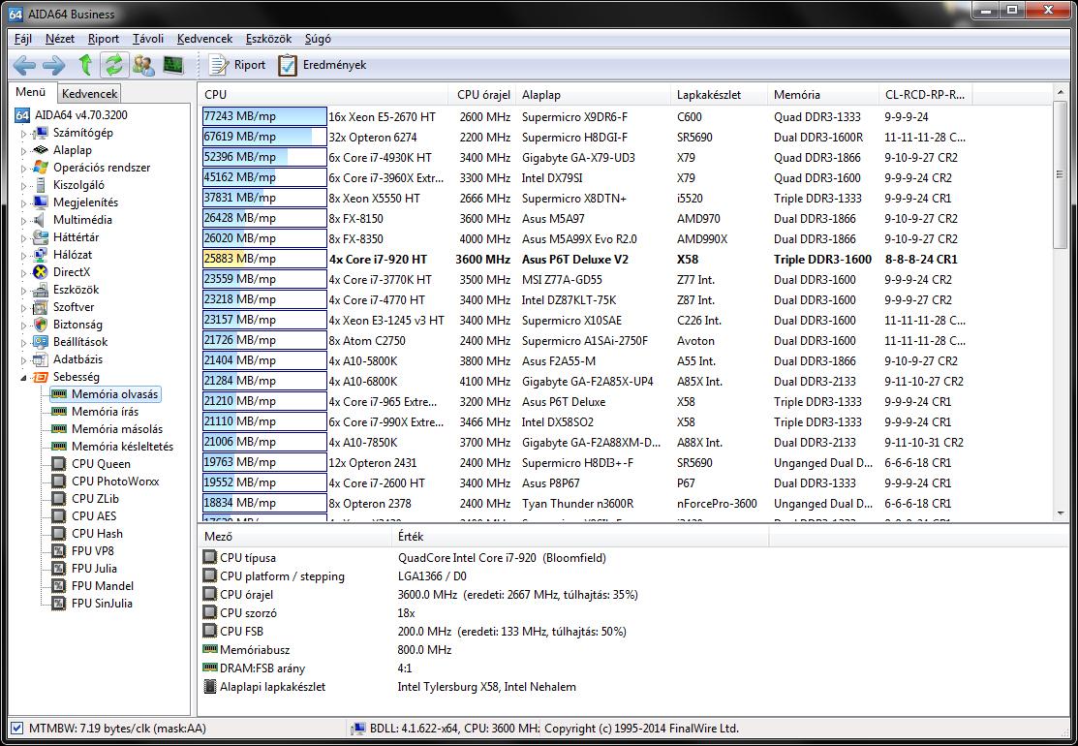
Task: Click the Back arrow toolbar icon
Action: click(24, 65)
